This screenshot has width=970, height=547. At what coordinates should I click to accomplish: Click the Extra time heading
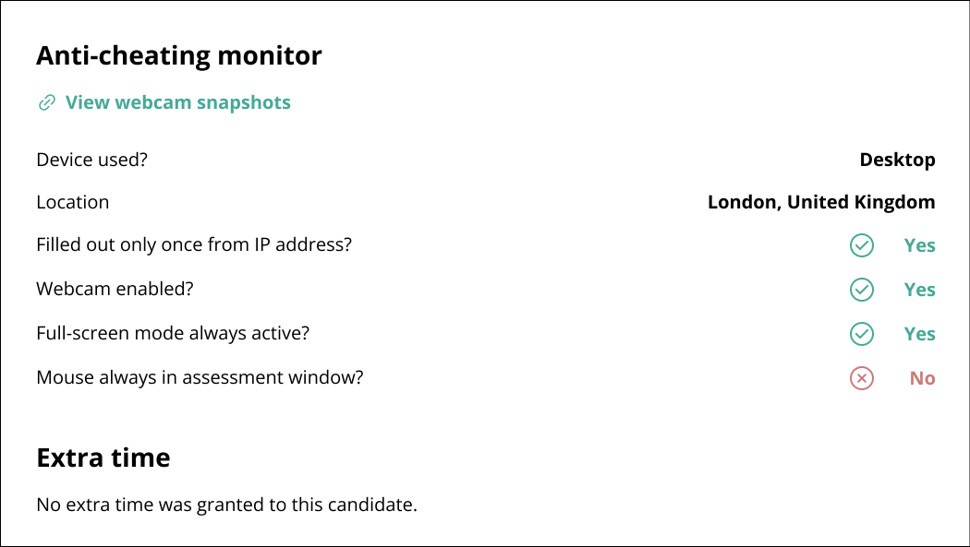tap(103, 458)
